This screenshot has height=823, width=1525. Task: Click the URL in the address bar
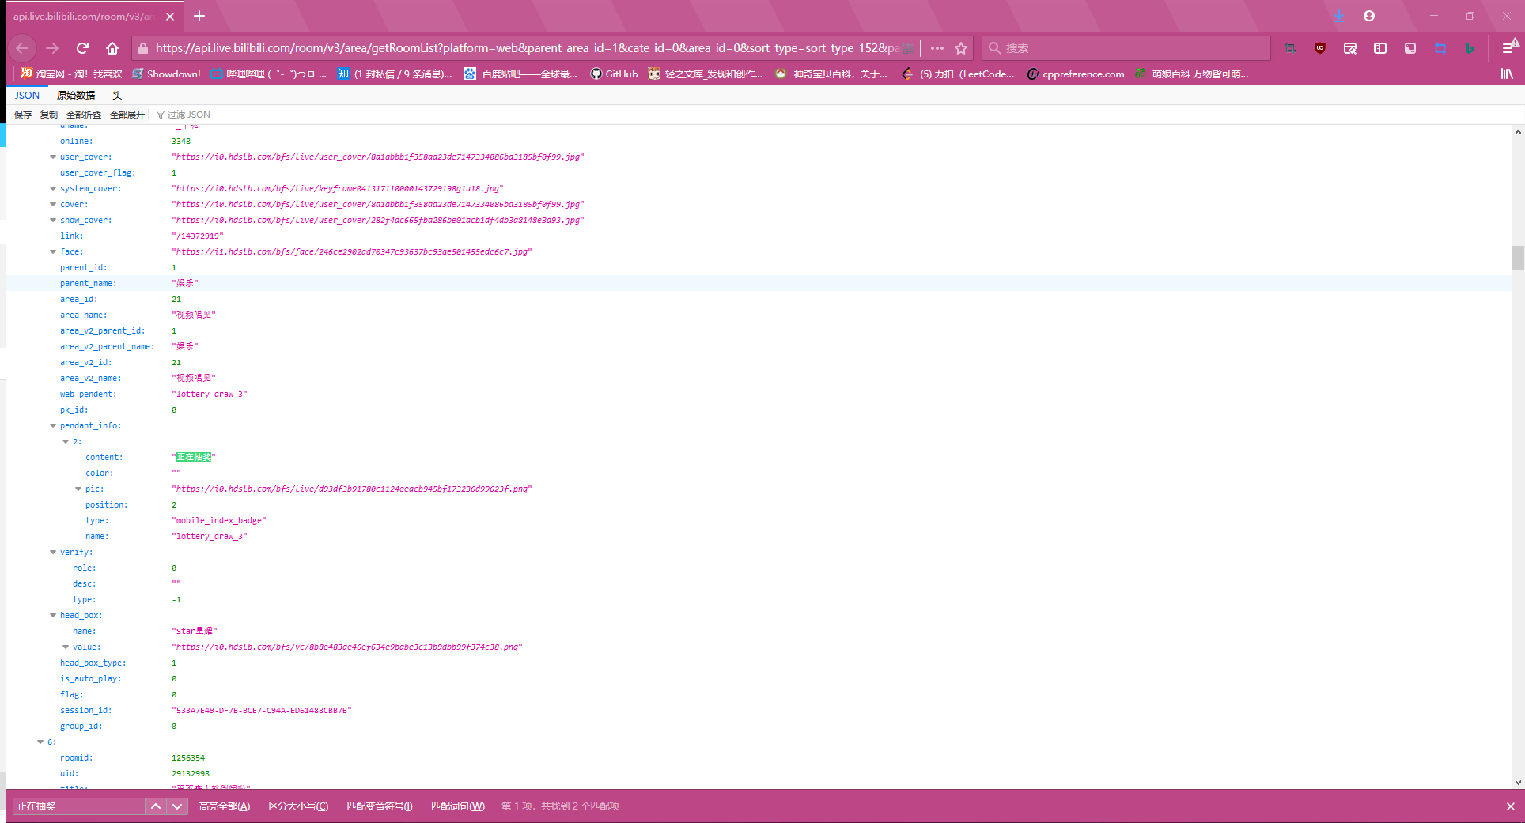click(527, 48)
